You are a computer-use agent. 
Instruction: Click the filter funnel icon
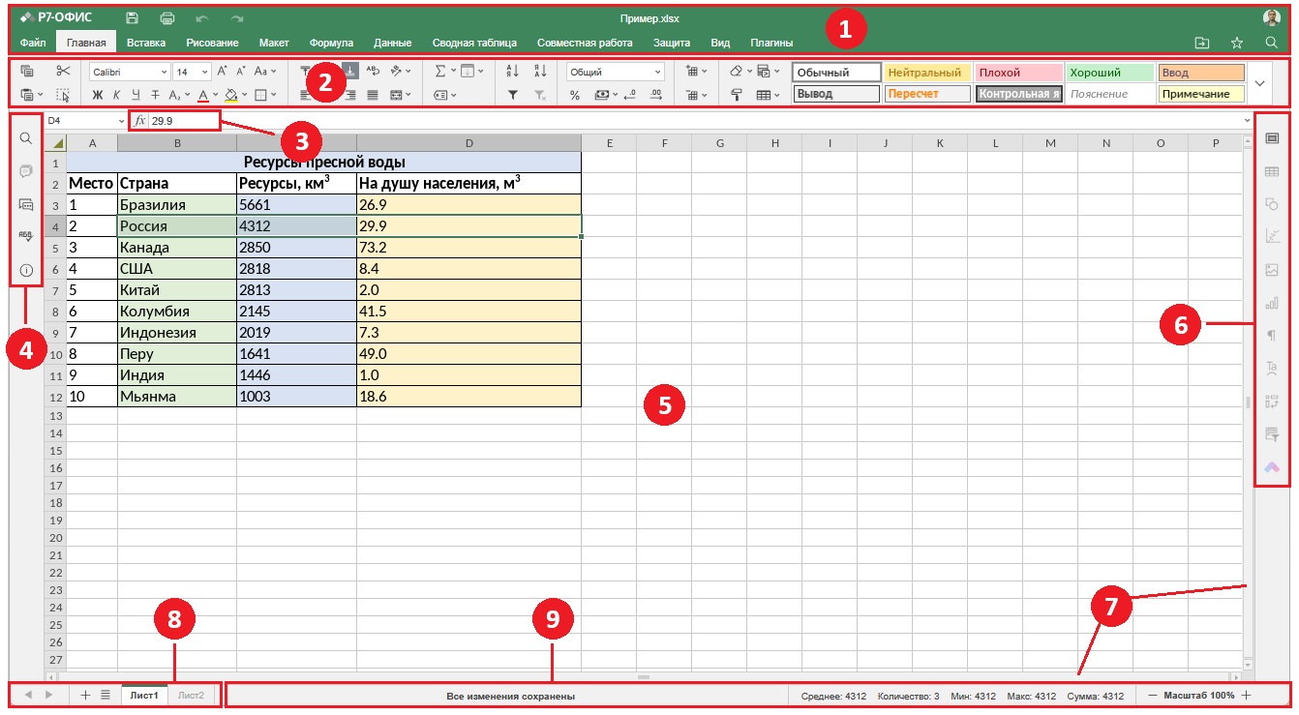pos(513,95)
